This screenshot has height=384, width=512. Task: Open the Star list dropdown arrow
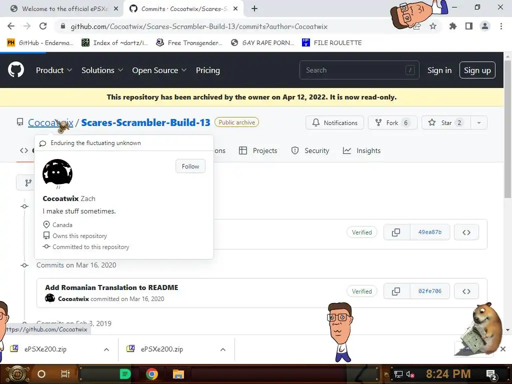point(478,123)
